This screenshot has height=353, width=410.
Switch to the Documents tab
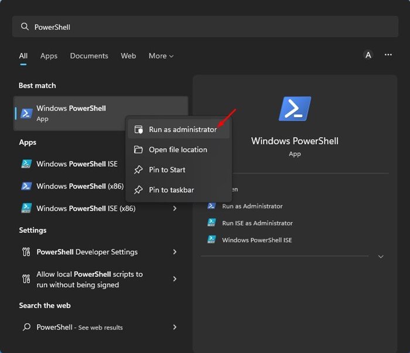tap(89, 56)
